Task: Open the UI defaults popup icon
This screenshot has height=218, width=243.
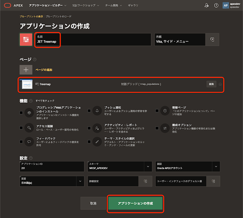Action: point(213,181)
